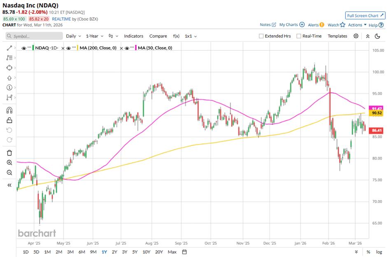The height and width of the screenshot is (259, 387).
Task: Open the Indicators menu
Action: click(133, 36)
